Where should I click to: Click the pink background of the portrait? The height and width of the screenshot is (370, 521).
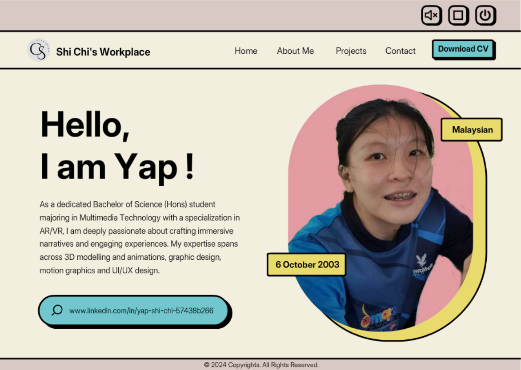311,133
